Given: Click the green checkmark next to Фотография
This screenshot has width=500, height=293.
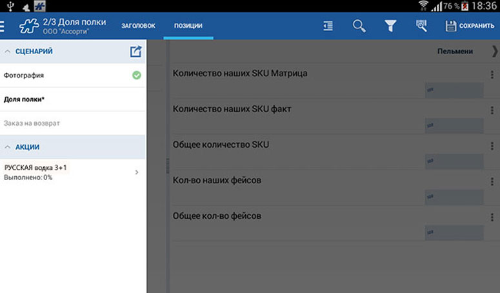Looking at the screenshot, I should 137,76.
